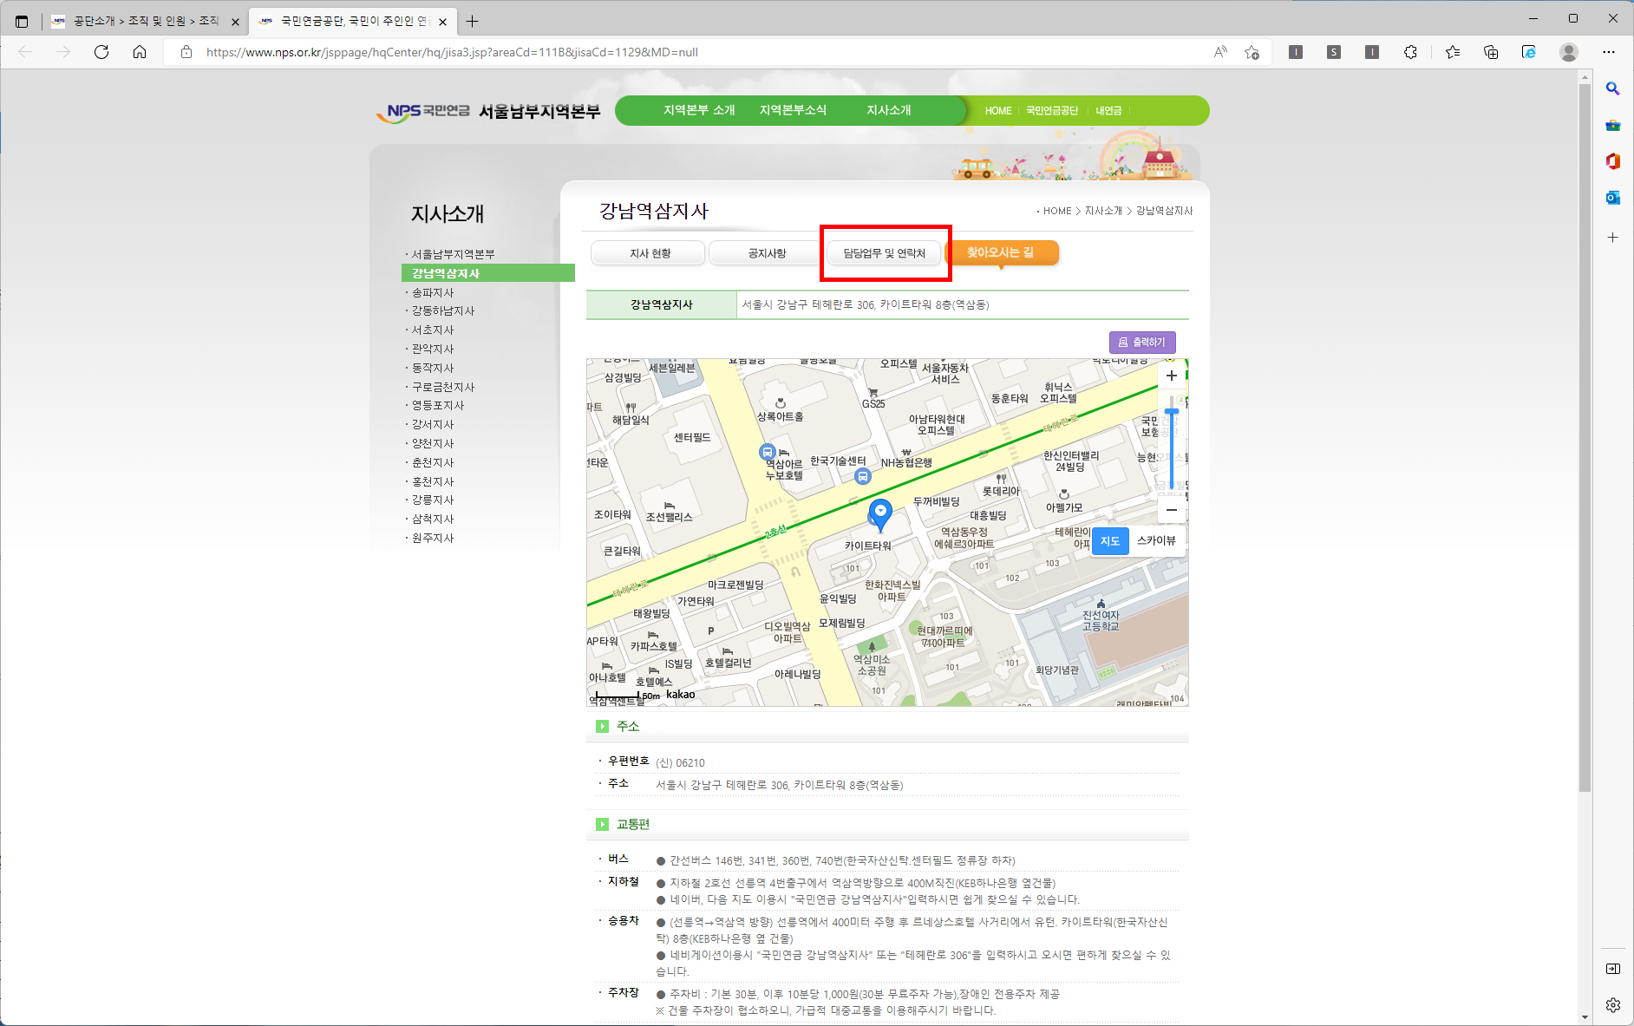The image size is (1634, 1026).
Task: Open the 담당업무 및 연락처 tab
Action: (884, 253)
